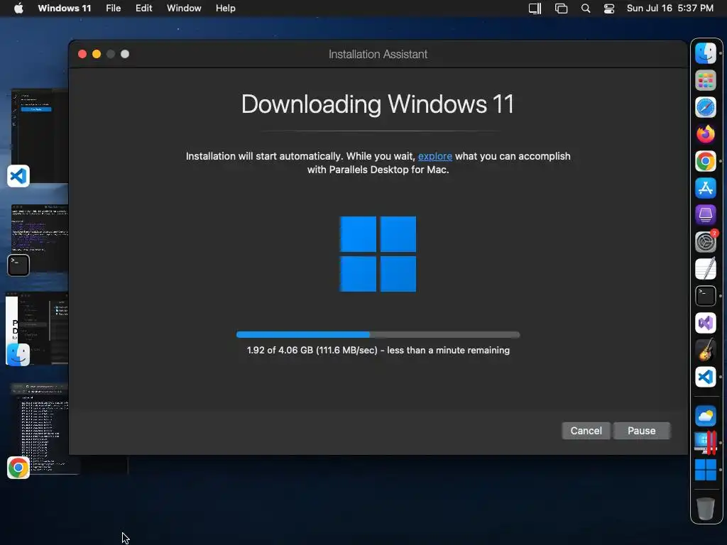
Task: Open the Apple menu
Action: click(18, 8)
